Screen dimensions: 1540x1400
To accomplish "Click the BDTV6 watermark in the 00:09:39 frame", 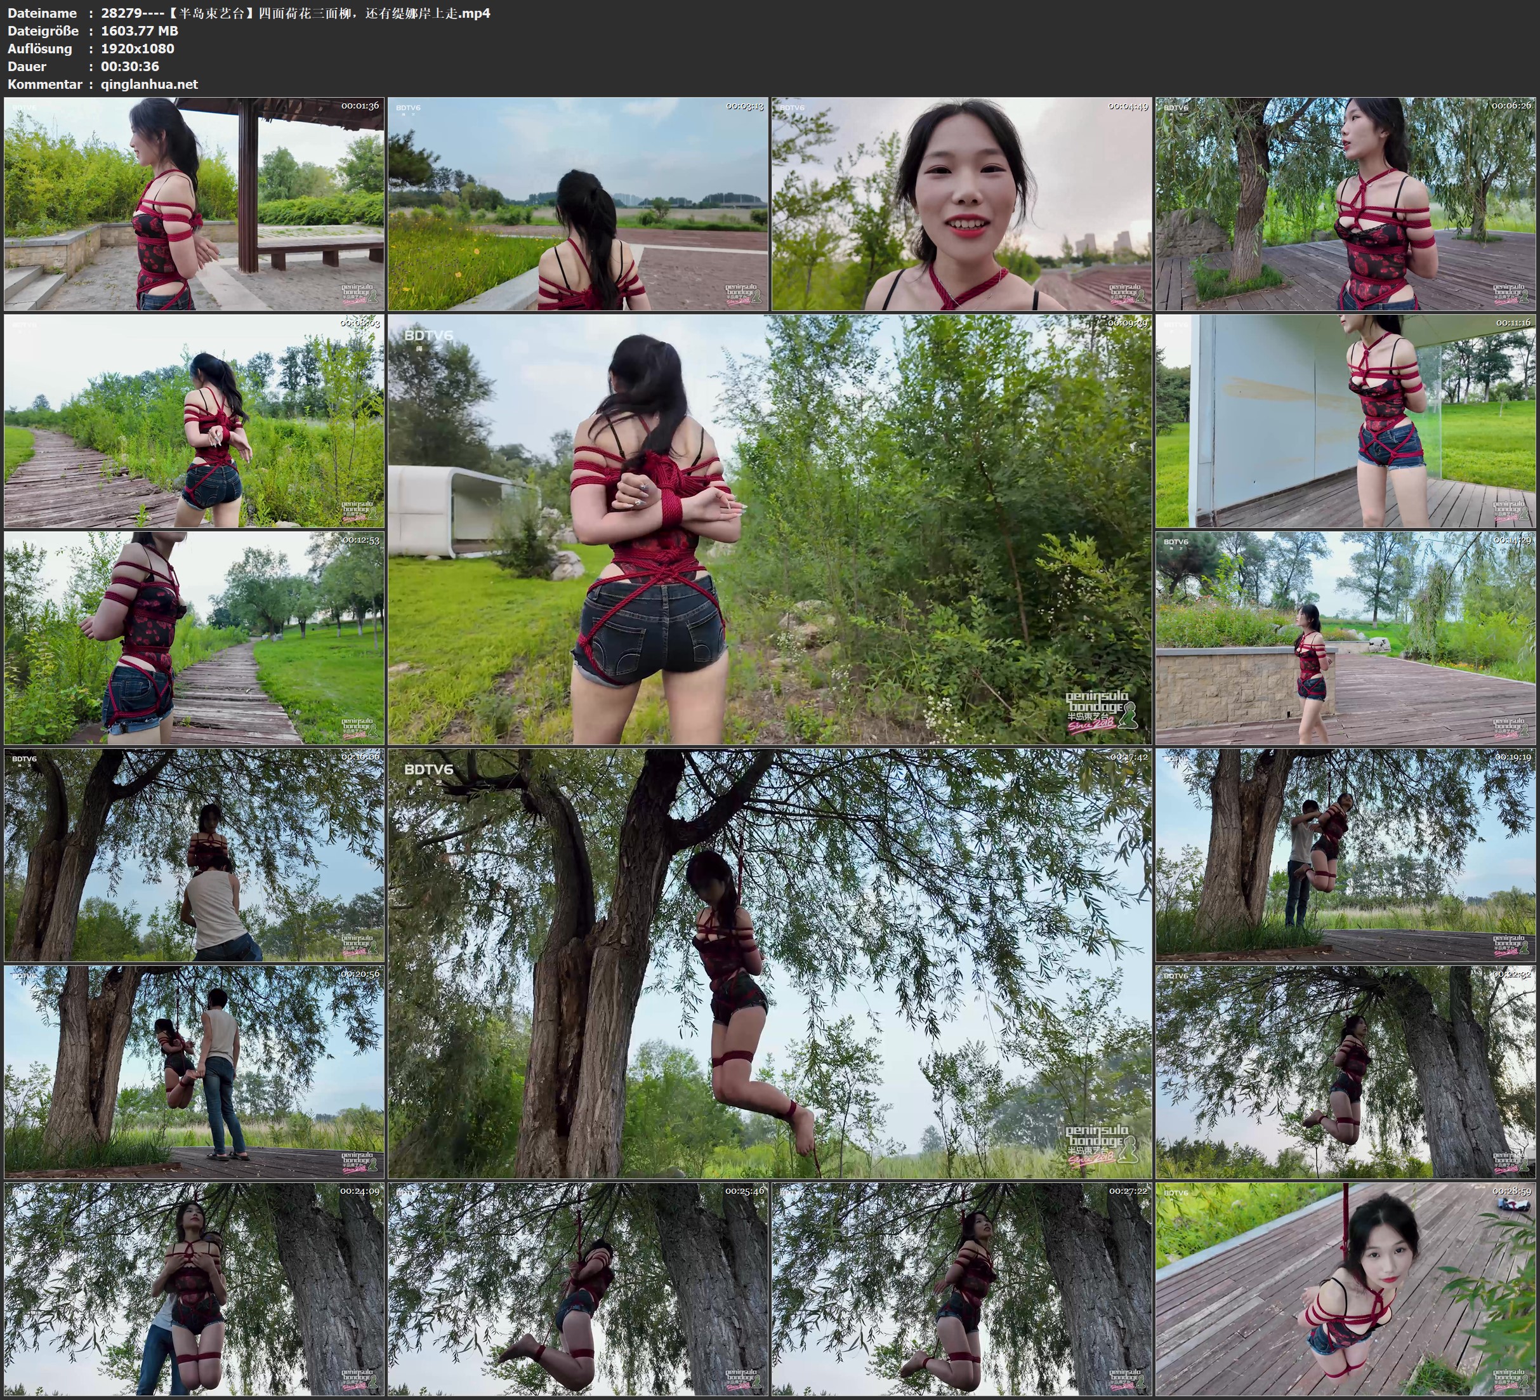I will click(428, 336).
